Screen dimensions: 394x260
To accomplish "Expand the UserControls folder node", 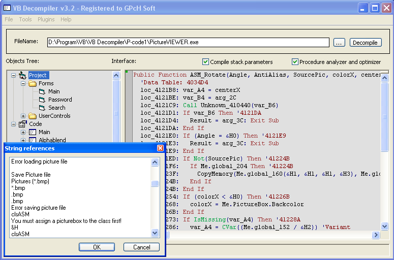I will pyautogui.click(x=23, y=116).
